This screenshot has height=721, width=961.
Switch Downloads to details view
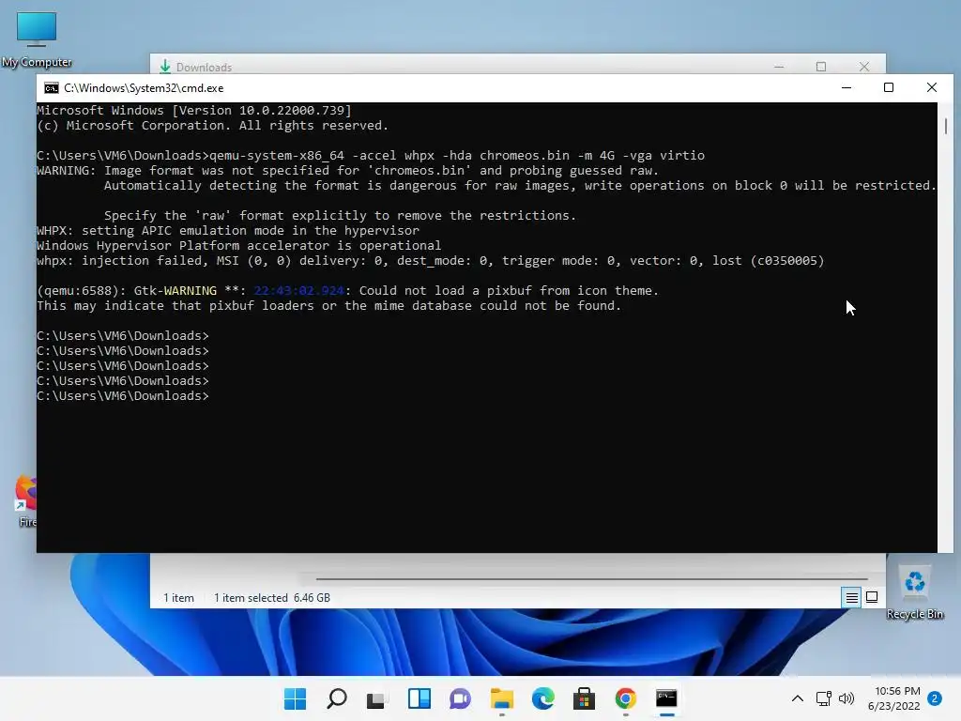852,597
